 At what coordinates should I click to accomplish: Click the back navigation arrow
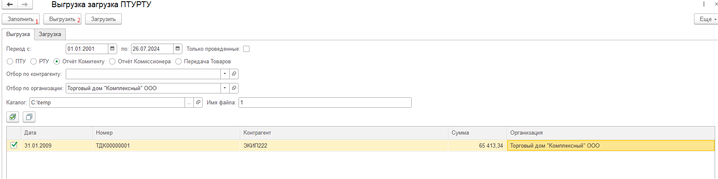tap(10, 5)
